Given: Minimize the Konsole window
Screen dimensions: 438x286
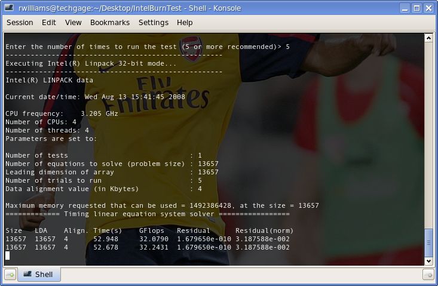Looking at the screenshot, I should [405, 8].
